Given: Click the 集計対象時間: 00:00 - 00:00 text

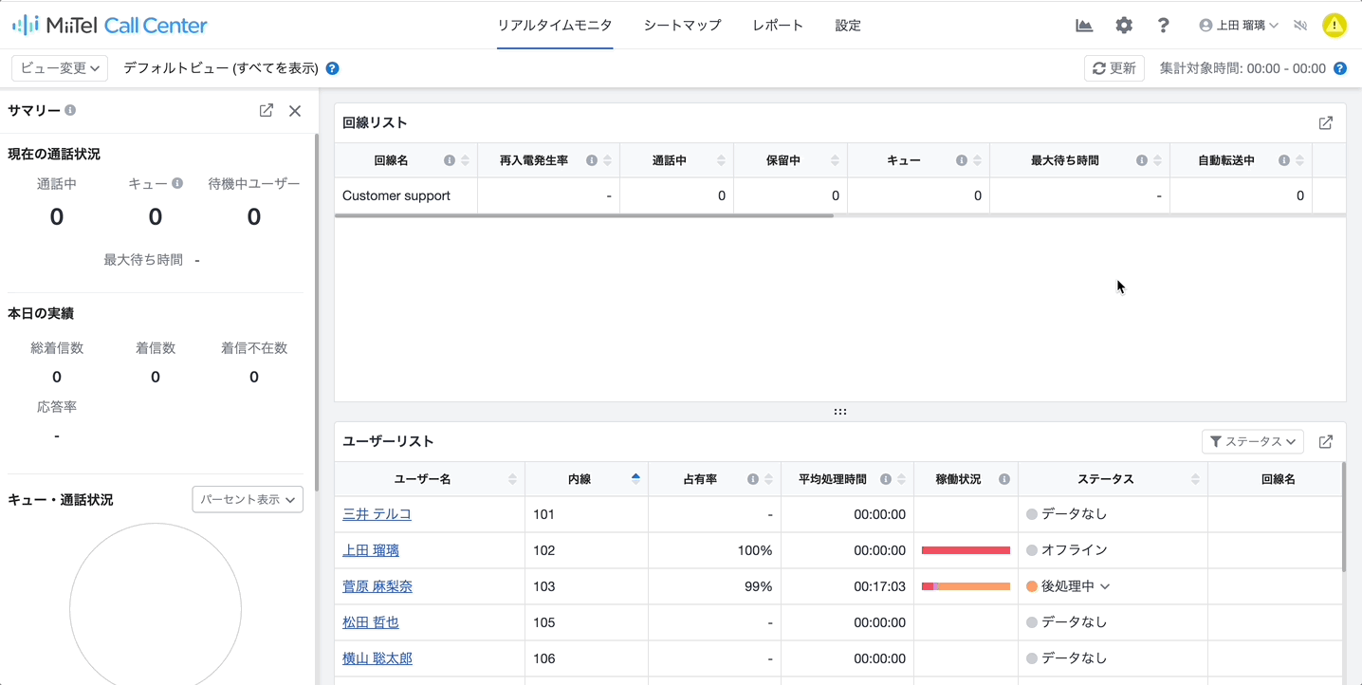Looking at the screenshot, I should click(x=1242, y=68).
